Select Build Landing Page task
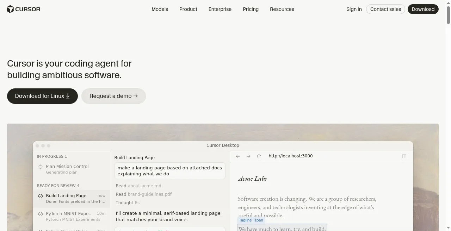 click(72, 198)
